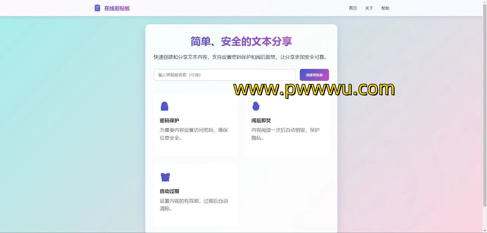Click the flame icon above 阅后即焚
Image resolution: width=487 pixels, height=233 pixels.
pos(256,106)
